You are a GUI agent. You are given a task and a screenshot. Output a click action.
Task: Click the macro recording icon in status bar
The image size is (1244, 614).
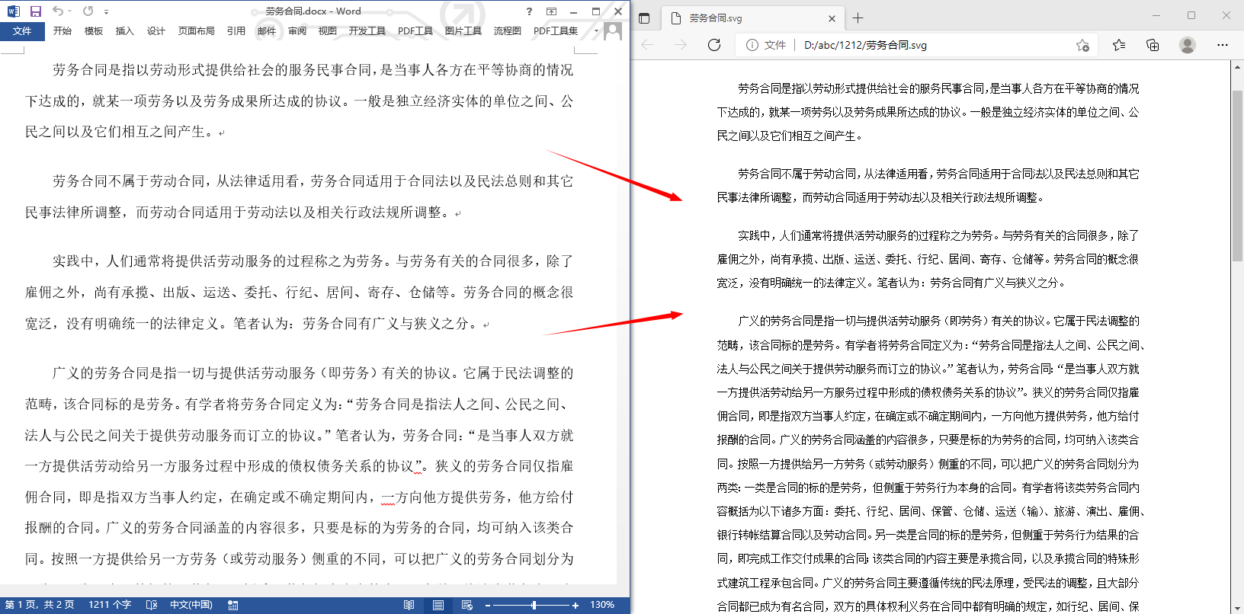(x=233, y=605)
